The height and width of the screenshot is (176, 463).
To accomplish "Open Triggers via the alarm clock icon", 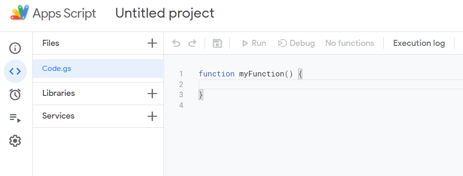I will (x=15, y=94).
